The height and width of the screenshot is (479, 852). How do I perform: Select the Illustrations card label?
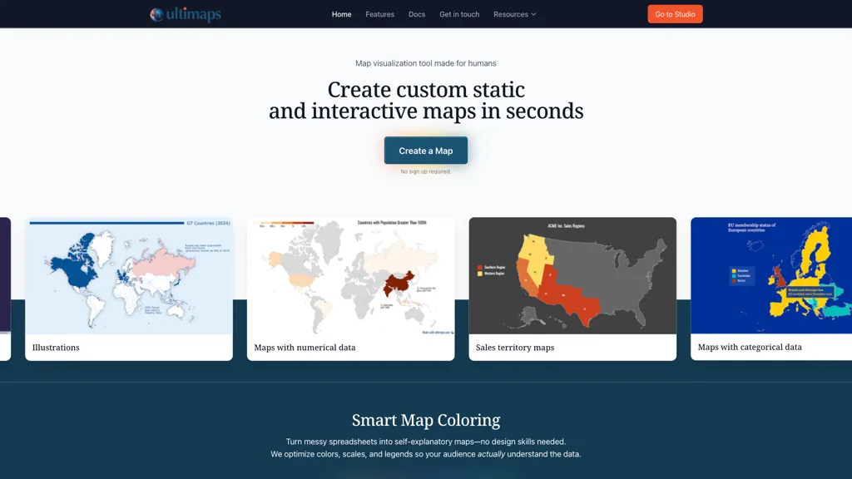pos(56,348)
